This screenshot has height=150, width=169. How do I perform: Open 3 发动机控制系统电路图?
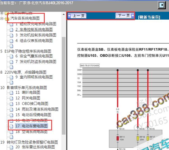coord(36,35)
